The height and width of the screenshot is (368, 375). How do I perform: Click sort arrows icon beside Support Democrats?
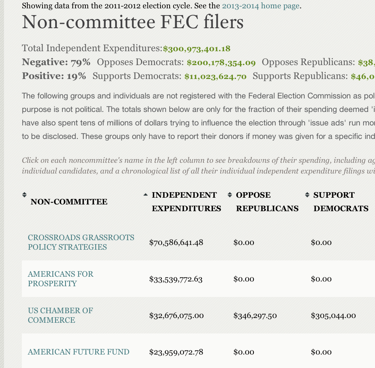click(x=307, y=195)
